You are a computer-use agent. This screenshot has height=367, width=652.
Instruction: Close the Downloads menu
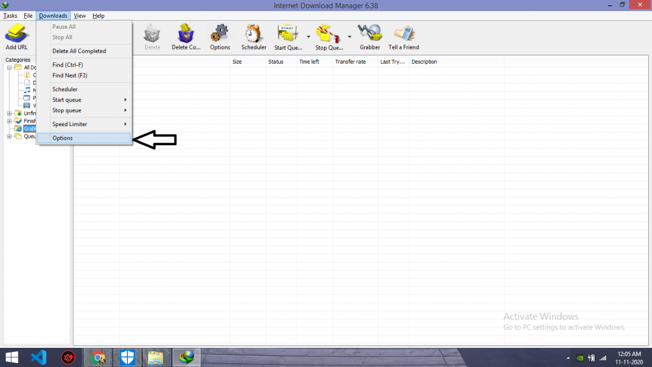coord(53,16)
